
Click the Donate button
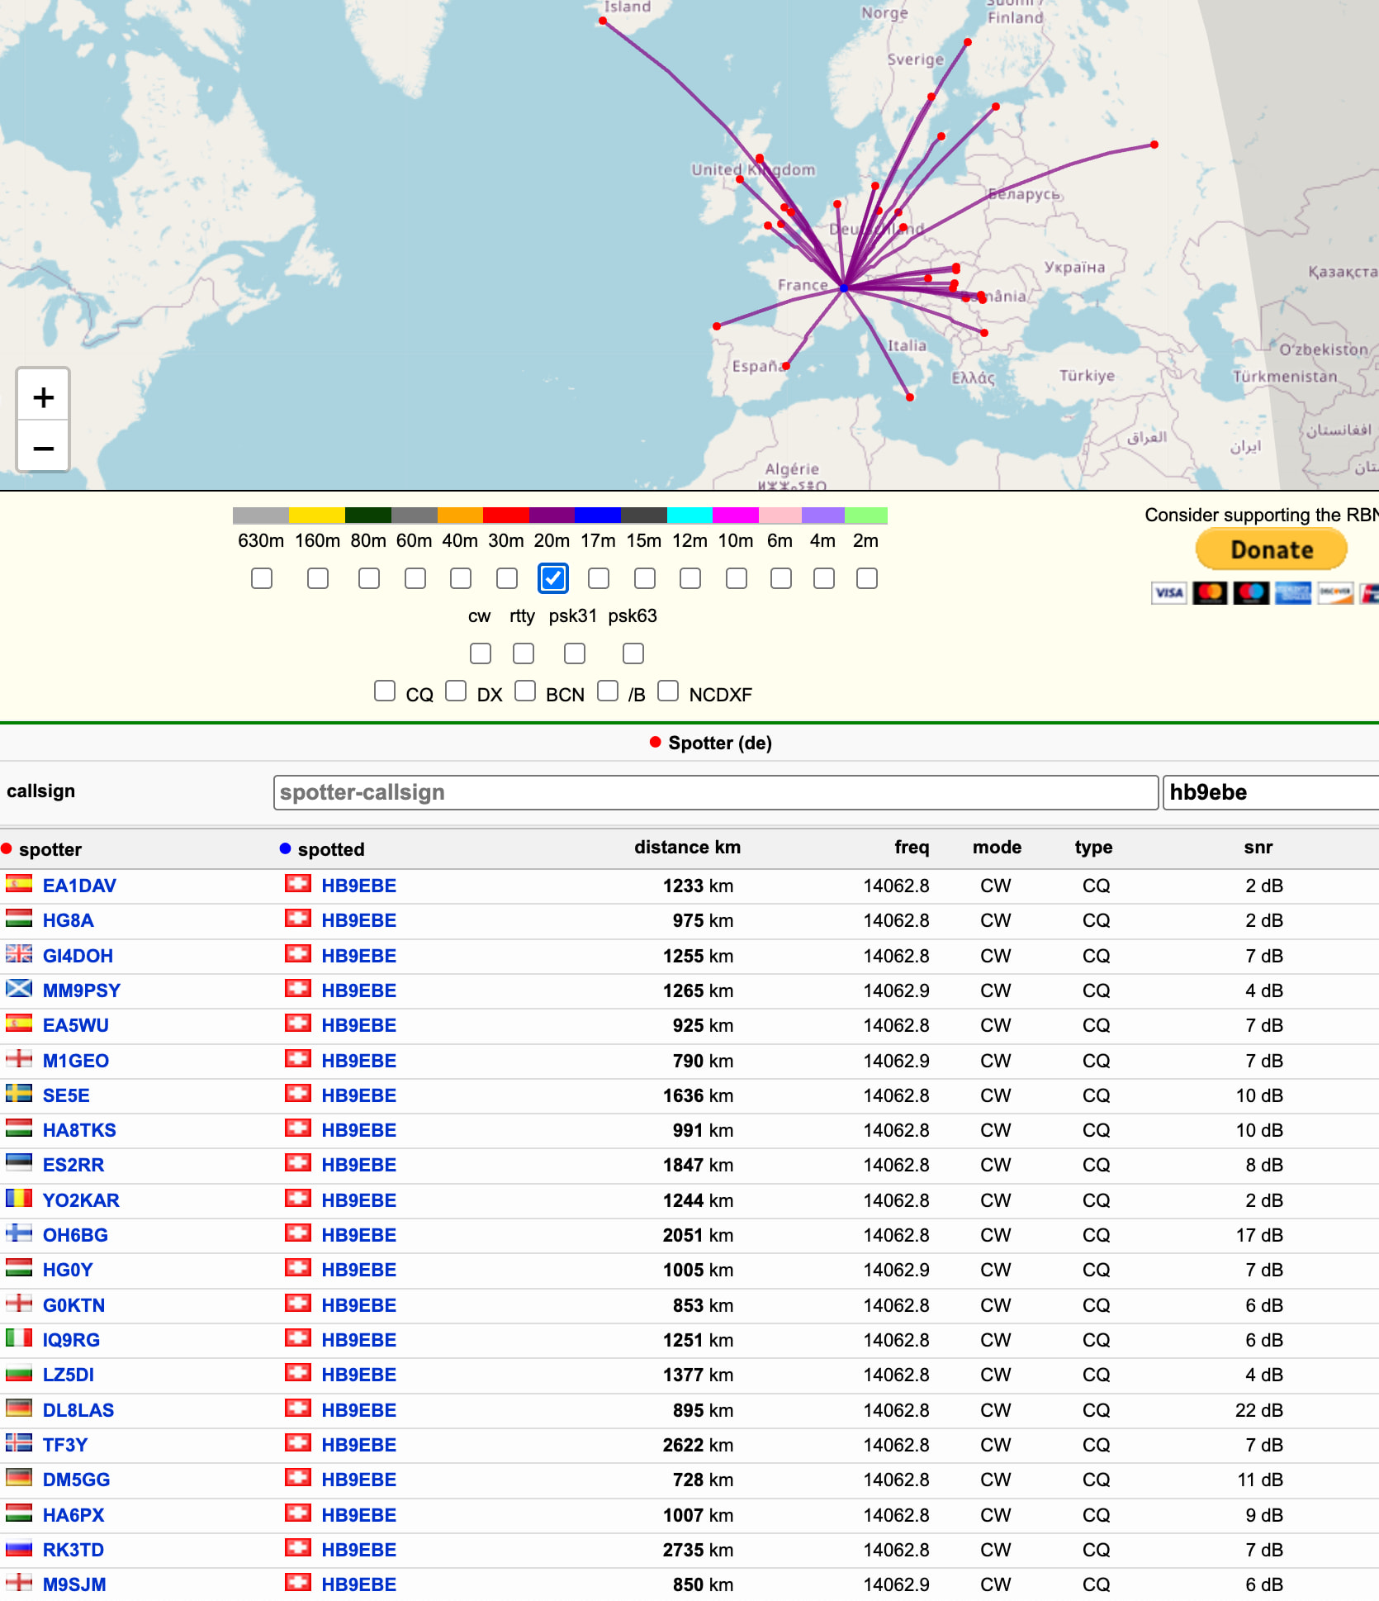click(x=1271, y=549)
